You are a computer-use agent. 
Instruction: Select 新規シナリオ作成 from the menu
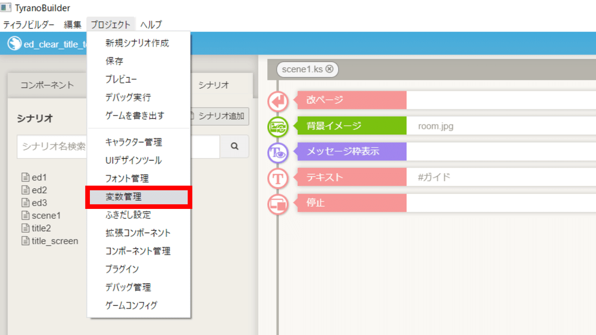pyautogui.click(x=138, y=43)
